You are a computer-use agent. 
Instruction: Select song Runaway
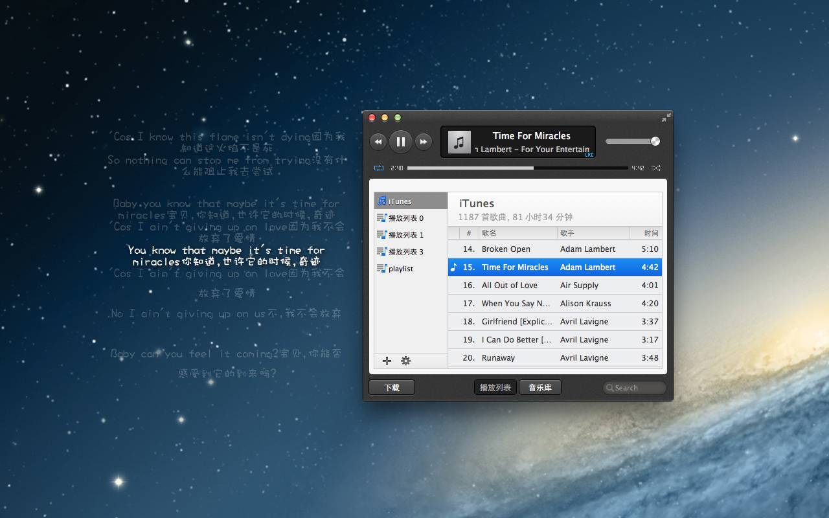(x=555, y=357)
